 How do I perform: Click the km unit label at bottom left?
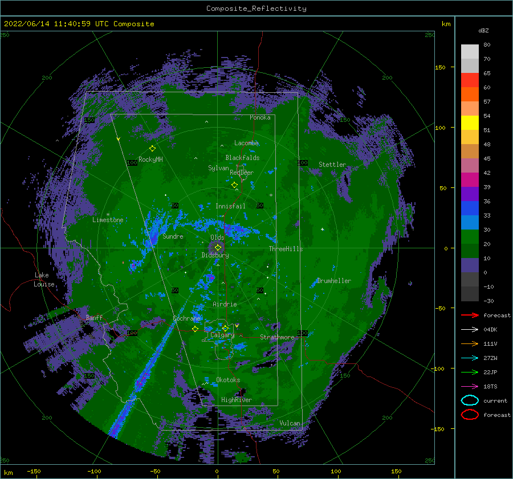click(8, 473)
